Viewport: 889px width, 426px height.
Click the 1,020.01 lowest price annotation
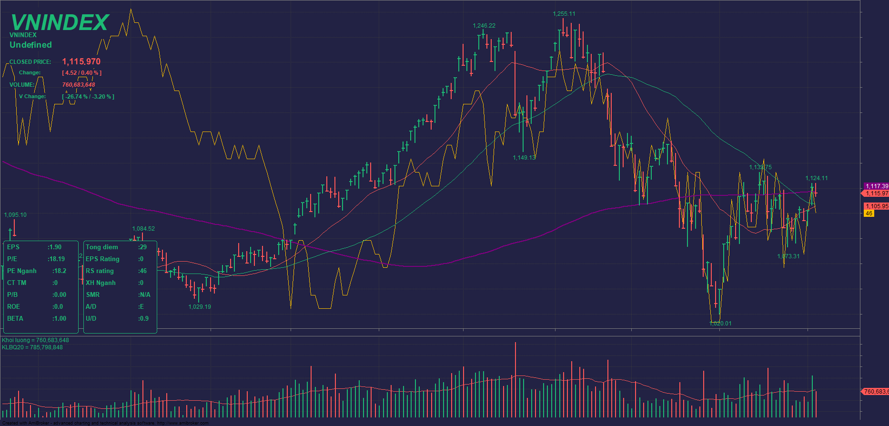[720, 324]
